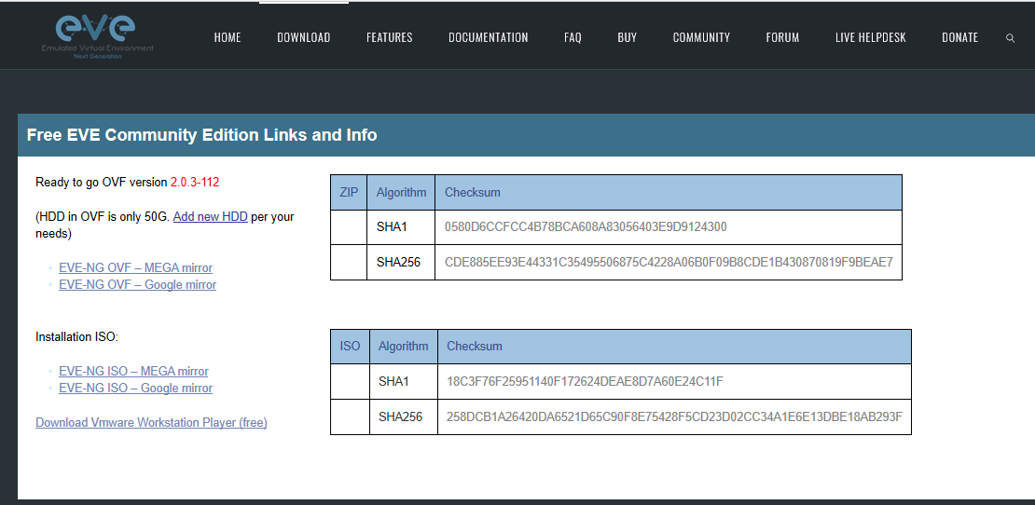The height and width of the screenshot is (505, 1035).
Task: Click the Free EVE Community Edition heading
Action: (x=202, y=135)
